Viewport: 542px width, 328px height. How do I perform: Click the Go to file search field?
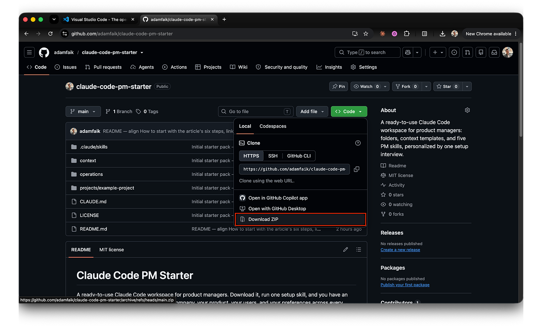[x=256, y=111]
